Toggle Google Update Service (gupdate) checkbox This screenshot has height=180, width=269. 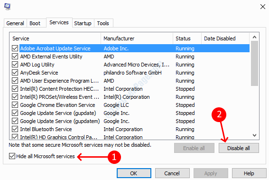15,113
